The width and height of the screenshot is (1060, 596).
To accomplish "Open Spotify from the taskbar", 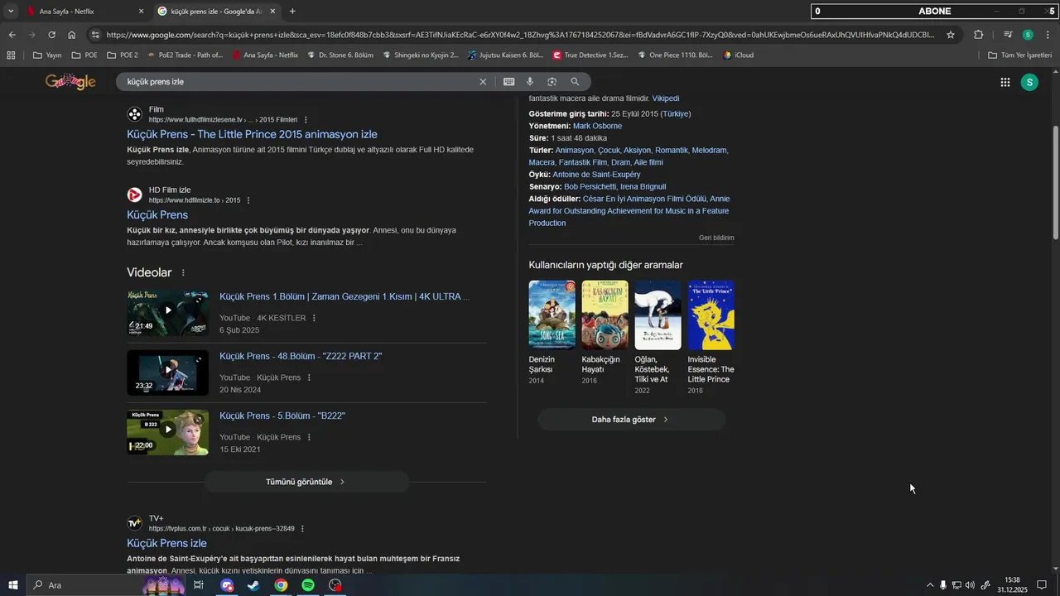I will click(x=308, y=585).
